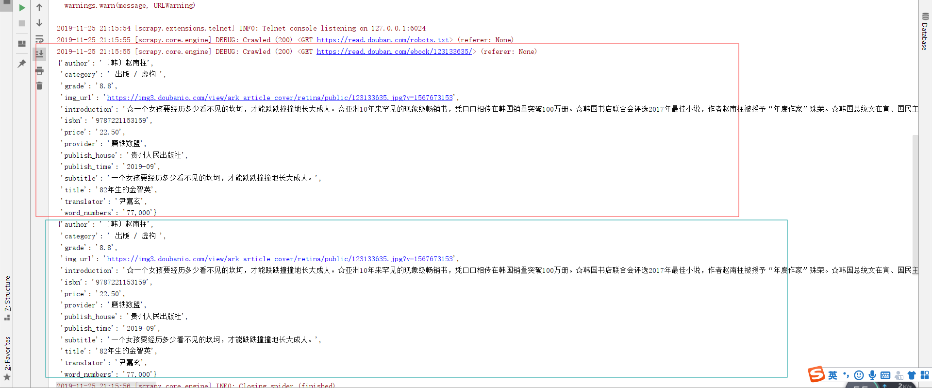Click the gray Stop process square
Screen dimensions: 932x388
[x=22, y=23]
